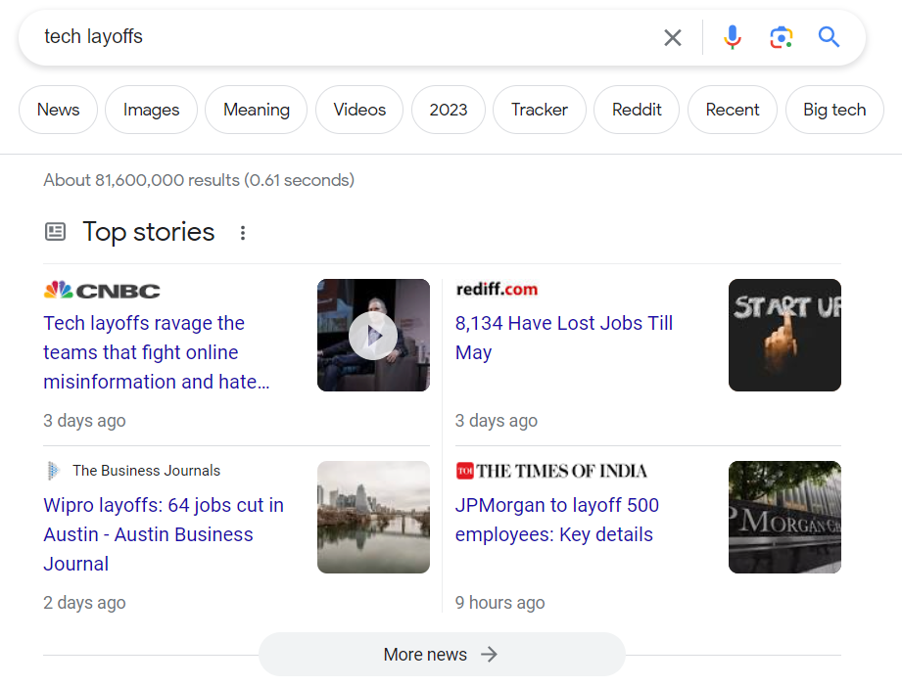Clear the search box with the X icon
Screen dimensions: 902x687
click(673, 38)
